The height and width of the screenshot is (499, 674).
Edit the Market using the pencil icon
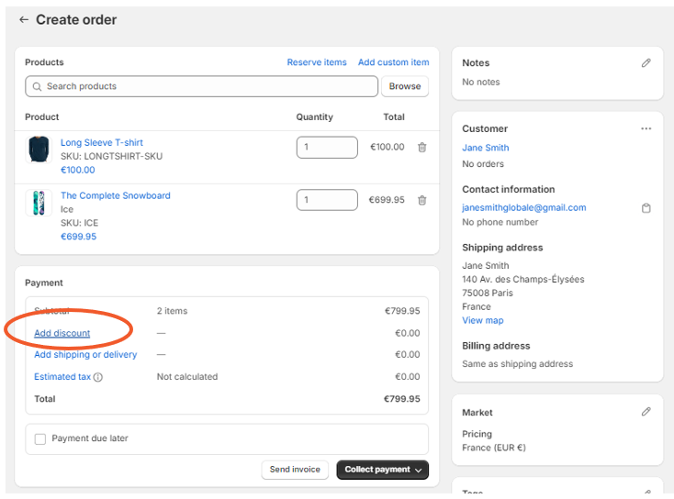point(646,413)
